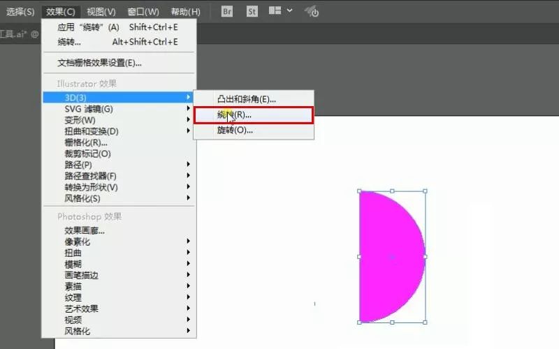Image resolution: width=559 pixels, height=349 pixels.
Task: Click 文档栅格效果设置(E)... menu entry
Action: click(x=99, y=63)
